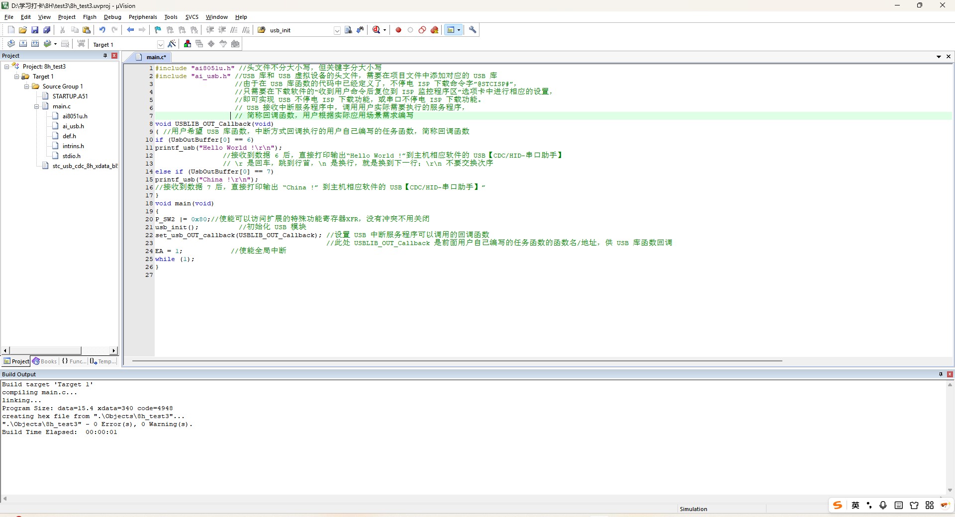
Task: Open the SVCS menu
Action: coord(191,17)
